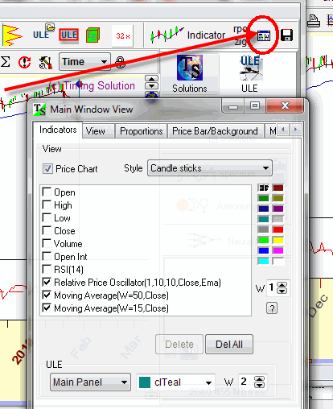Open the Price Bar/Background tab

(x=215, y=131)
